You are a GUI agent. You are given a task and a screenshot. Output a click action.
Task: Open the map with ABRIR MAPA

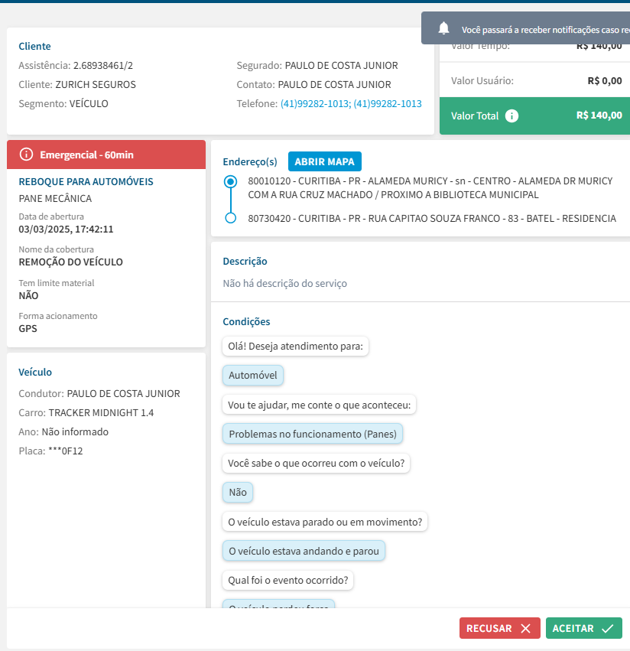324,161
